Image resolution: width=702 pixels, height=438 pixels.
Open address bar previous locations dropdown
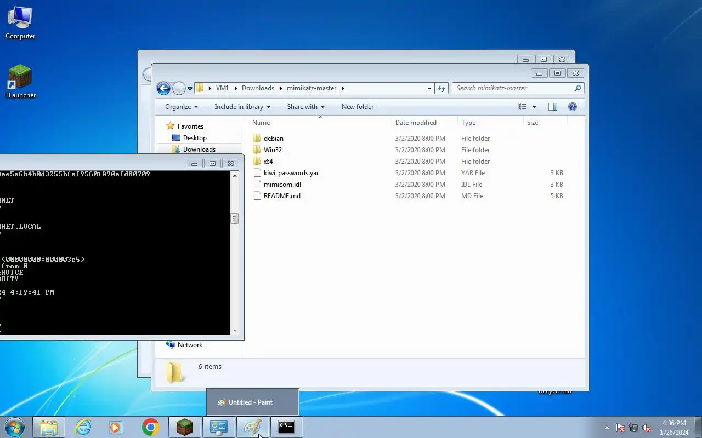pos(429,88)
